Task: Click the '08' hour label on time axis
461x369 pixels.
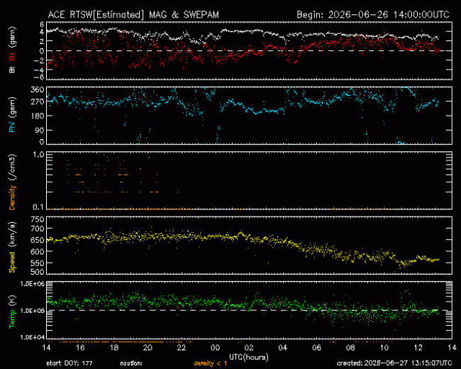Action: tap(350, 348)
